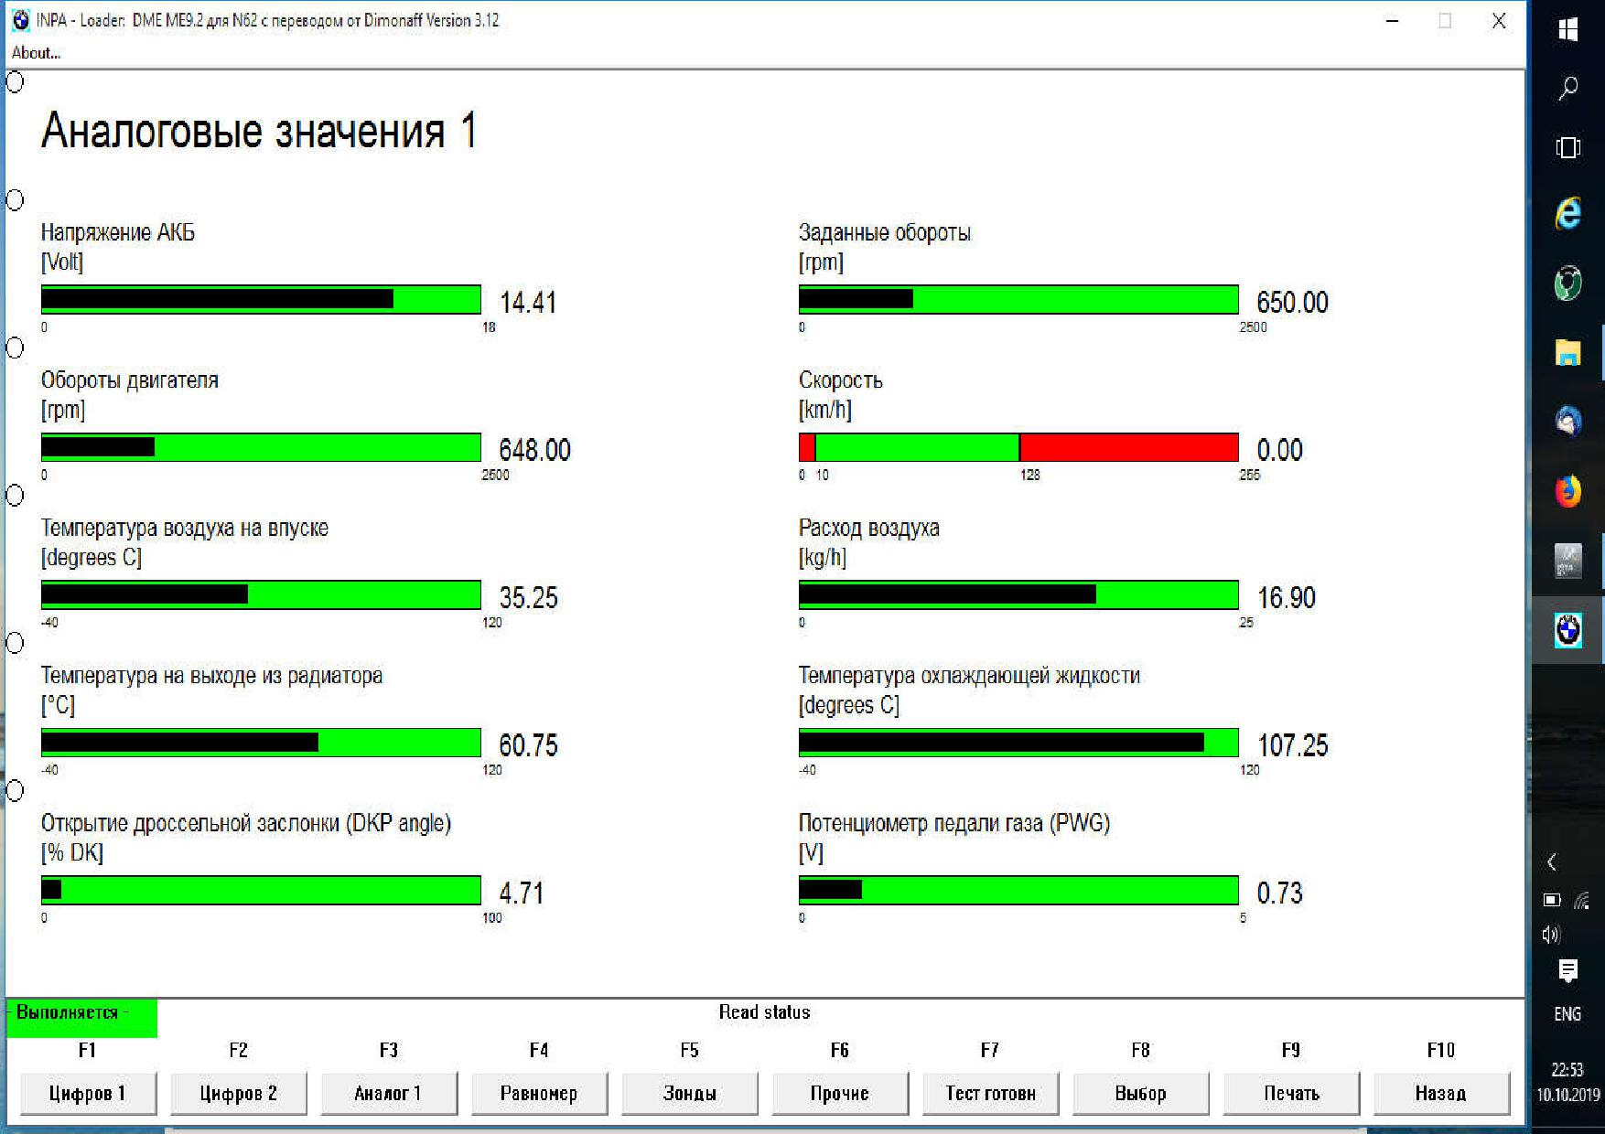
Task: Click the volume speaker tray icon
Action: [x=1551, y=934]
